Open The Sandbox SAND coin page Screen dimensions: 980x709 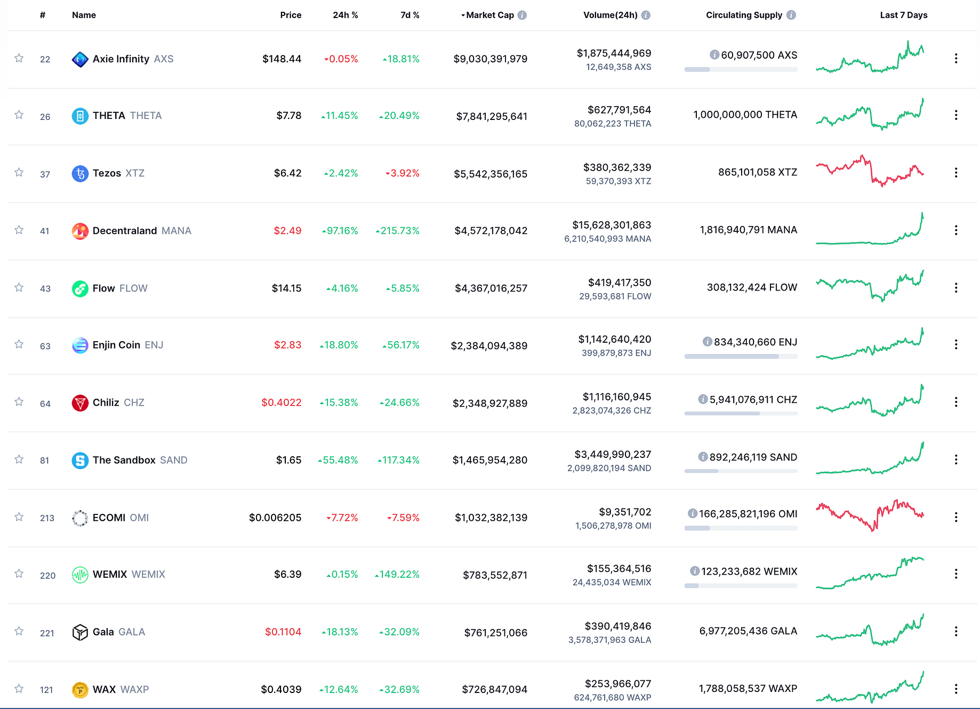[x=140, y=460]
